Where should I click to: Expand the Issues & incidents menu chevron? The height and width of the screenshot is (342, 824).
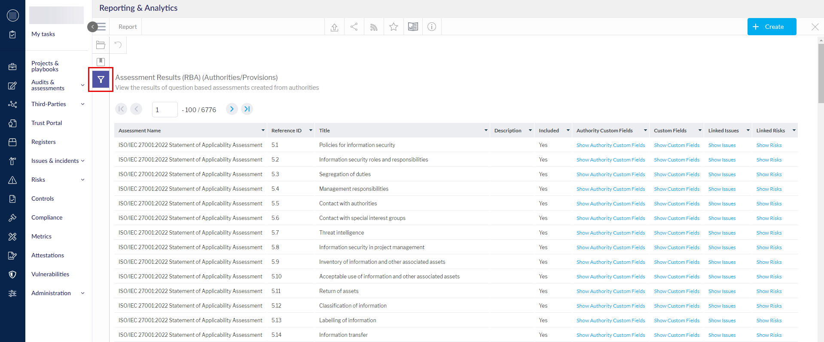[x=83, y=161]
